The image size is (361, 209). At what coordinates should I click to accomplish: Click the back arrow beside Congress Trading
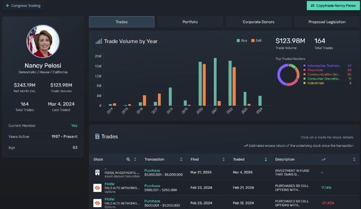[x=8, y=5]
